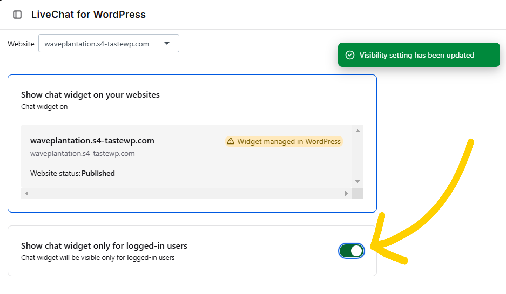Toggle the sidebar panel icon

click(17, 15)
